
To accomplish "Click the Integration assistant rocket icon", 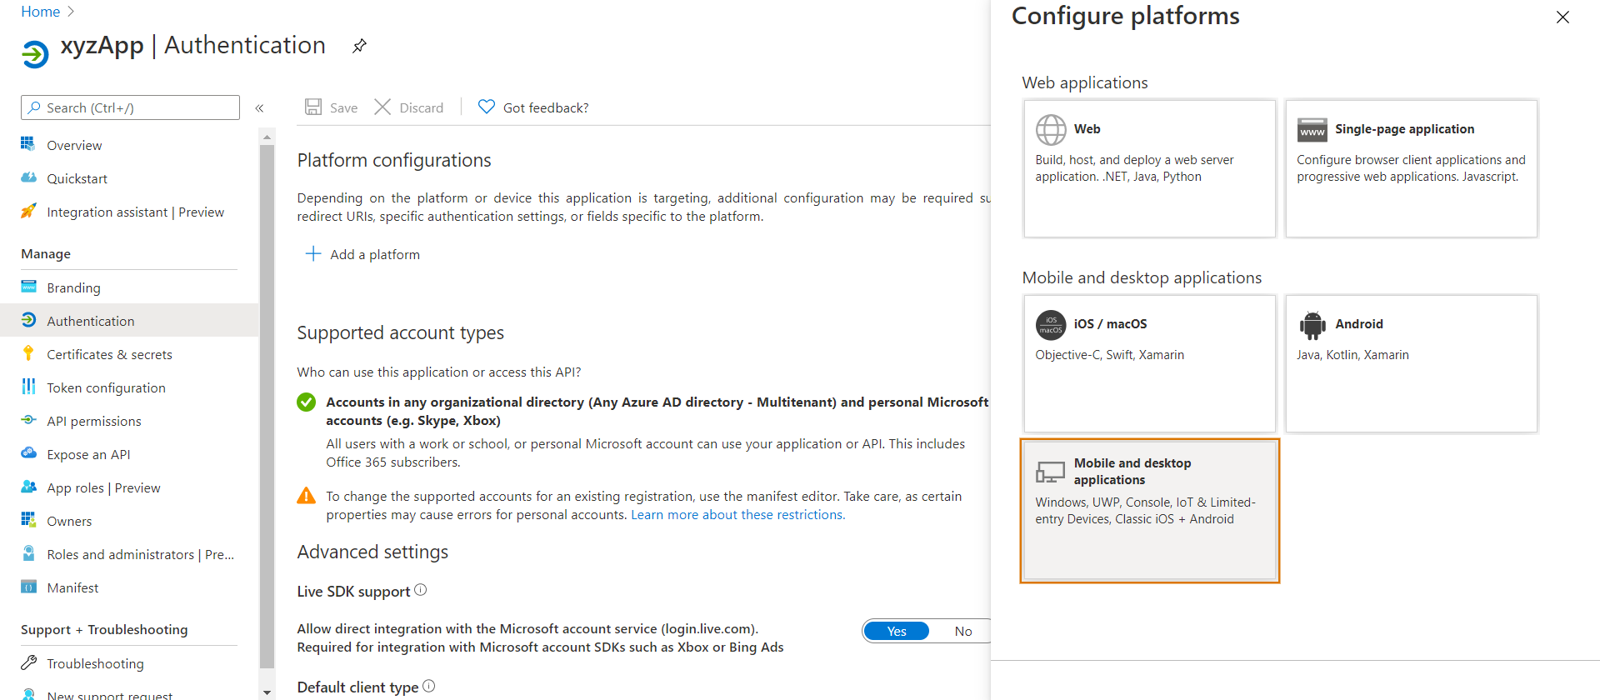I will tap(28, 211).
